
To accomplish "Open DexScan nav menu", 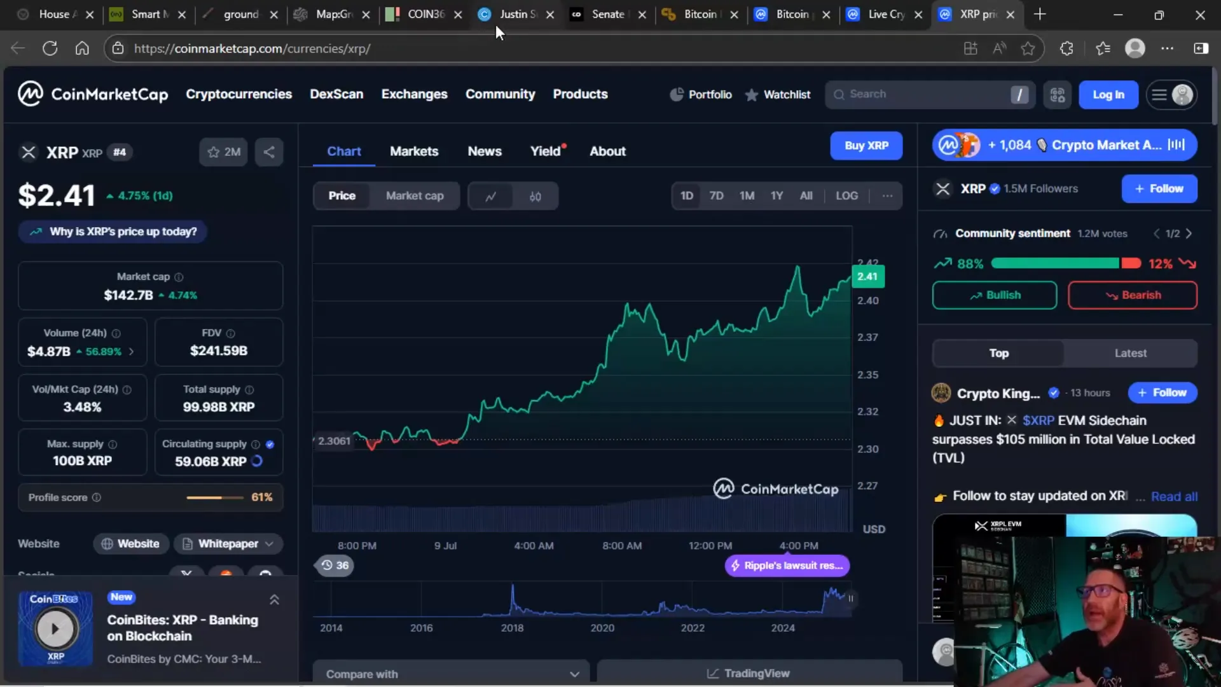I will pos(336,94).
